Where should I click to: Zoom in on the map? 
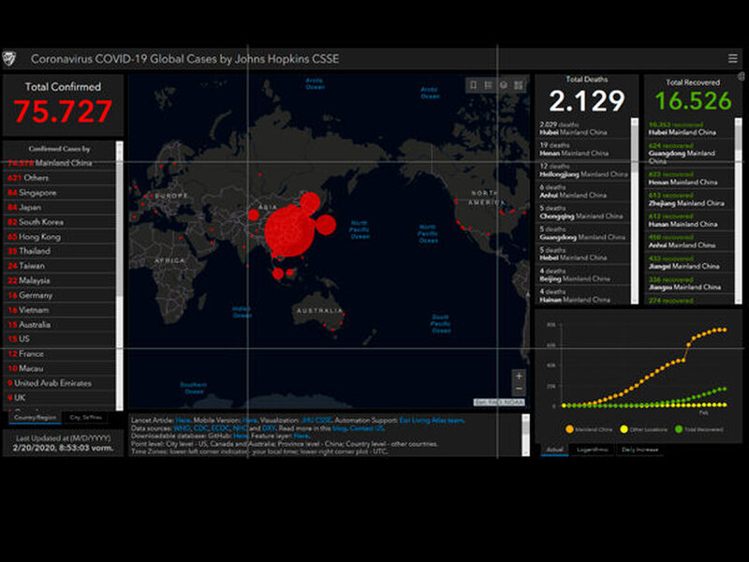tap(519, 377)
